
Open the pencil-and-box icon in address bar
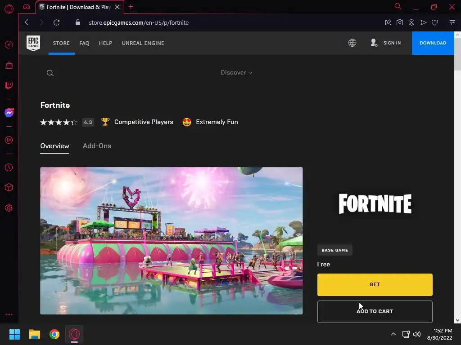(x=388, y=22)
